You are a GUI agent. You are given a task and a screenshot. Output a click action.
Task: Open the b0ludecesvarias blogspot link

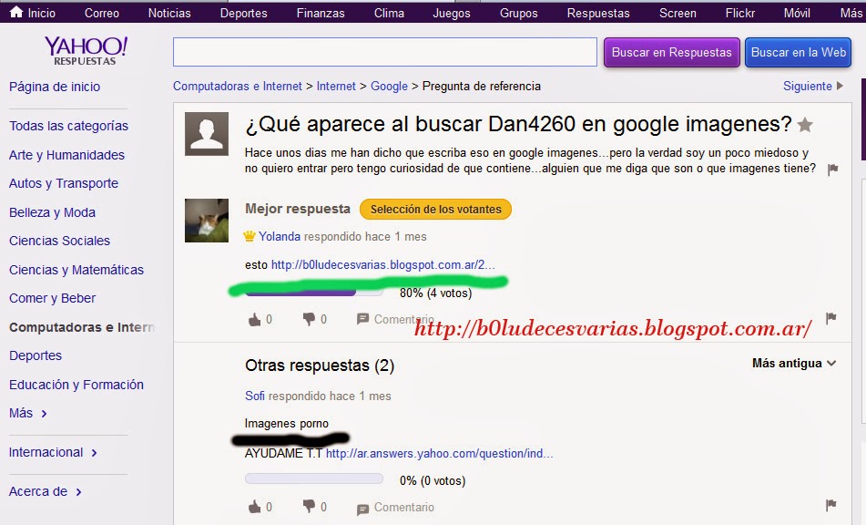pos(382,264)
